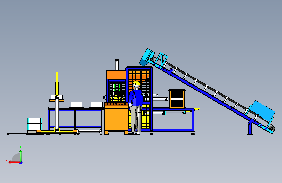Select the orange cabinet's double doors
The width and height of the screenshot is (282, 183).
pyautogui.click(x=116, y=119)
